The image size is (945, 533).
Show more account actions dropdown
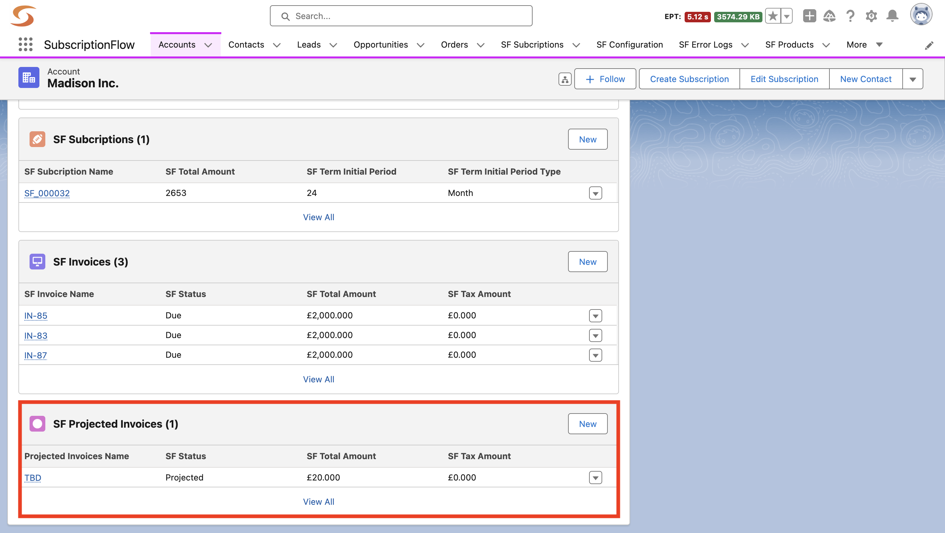click(913, 79)
